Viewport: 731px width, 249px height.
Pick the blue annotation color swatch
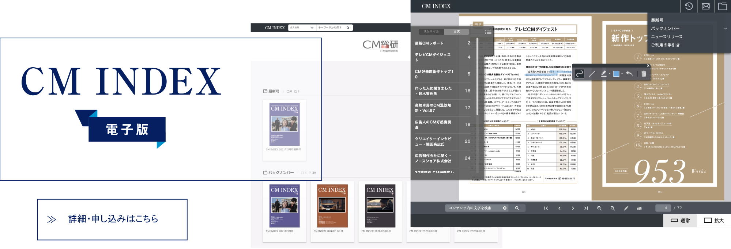[x=616, y=74]
